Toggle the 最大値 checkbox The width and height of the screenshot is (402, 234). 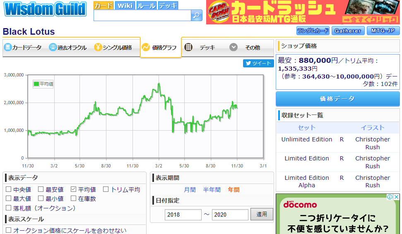point(8,198)
